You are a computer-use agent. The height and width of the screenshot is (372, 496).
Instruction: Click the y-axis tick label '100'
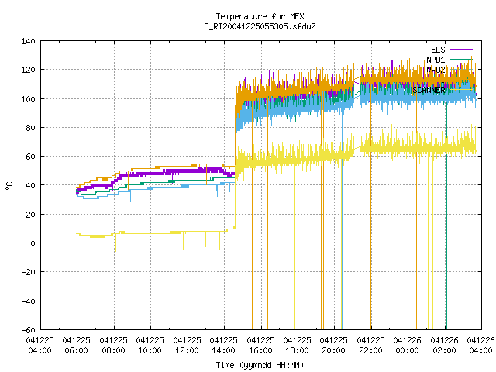[28, 99]
